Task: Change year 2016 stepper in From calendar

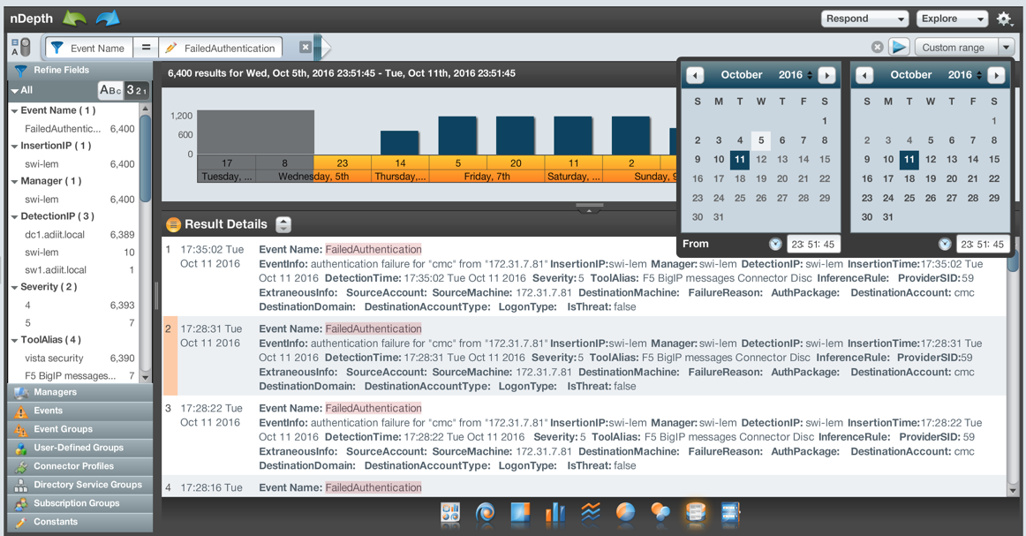Action: point(810,75)
